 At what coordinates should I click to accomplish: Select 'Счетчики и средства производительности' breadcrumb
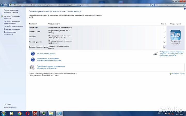pyautogui.click(x=74, y=5)
